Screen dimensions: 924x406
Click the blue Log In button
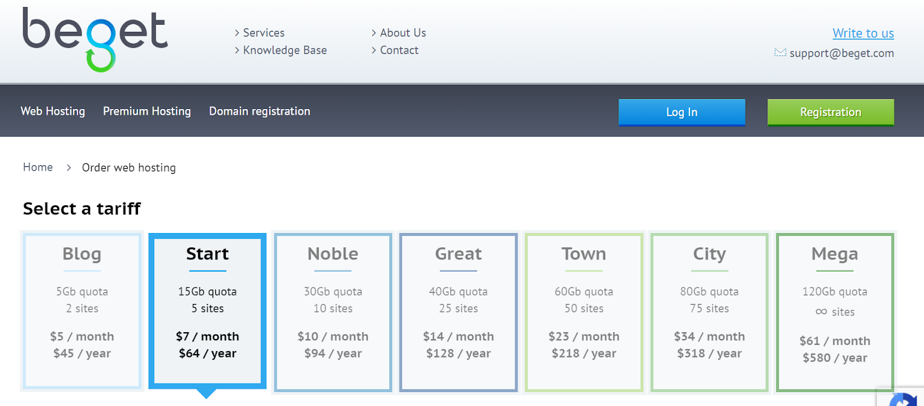coord(681,112)
